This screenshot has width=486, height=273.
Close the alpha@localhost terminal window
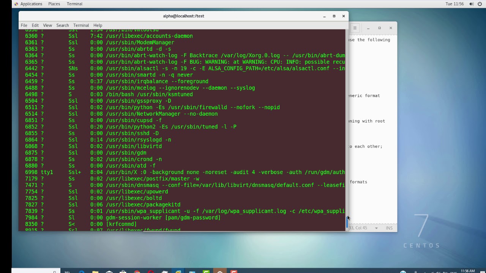pyautogui.click(x=344, y=16)
